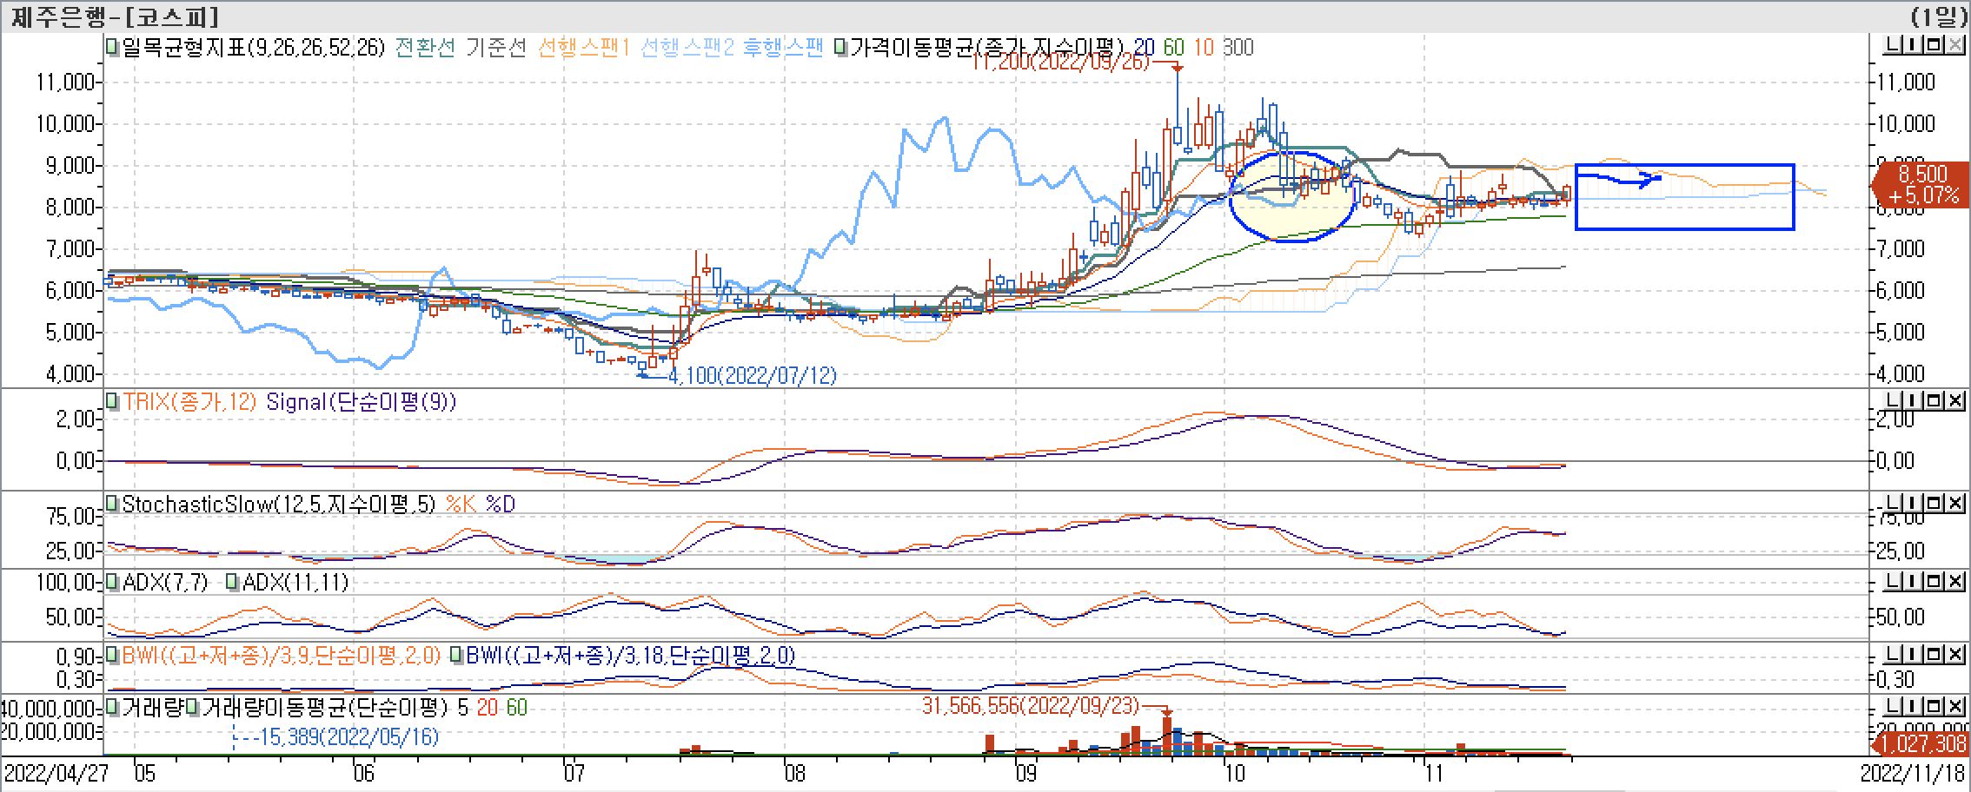Select the 전환선 legend label
Viewport: 1971px width, 792px height.
coord(426,47)
